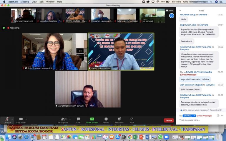Open Google Chrome from the Dock
This screenshot has width=226, height=141.
point(130,137)
